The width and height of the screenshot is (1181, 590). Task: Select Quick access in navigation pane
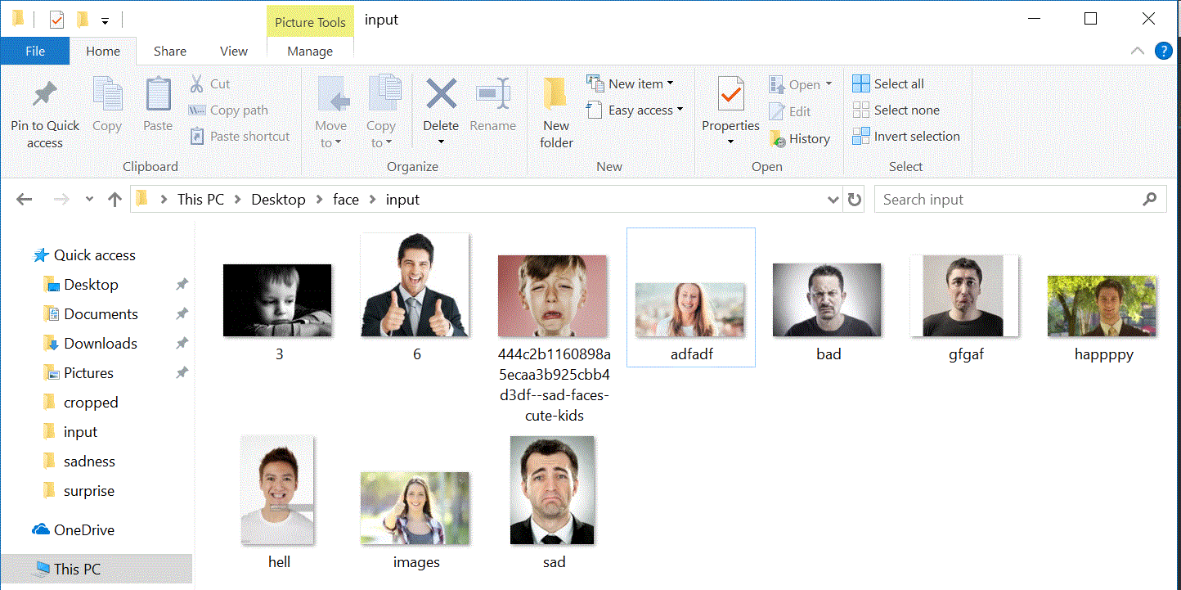coord(95,255)
